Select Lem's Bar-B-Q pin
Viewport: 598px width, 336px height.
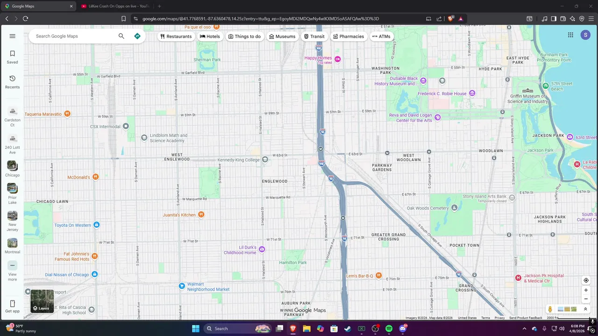379,275
